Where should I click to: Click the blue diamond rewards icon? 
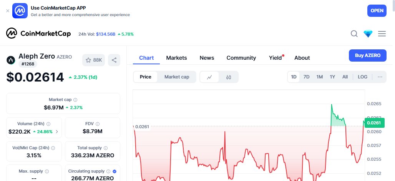(x=368, y=34)
